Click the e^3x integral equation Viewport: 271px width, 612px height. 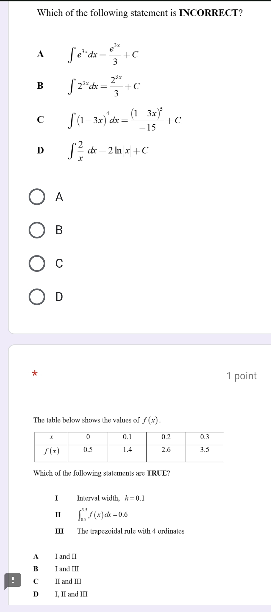point(103,54)
